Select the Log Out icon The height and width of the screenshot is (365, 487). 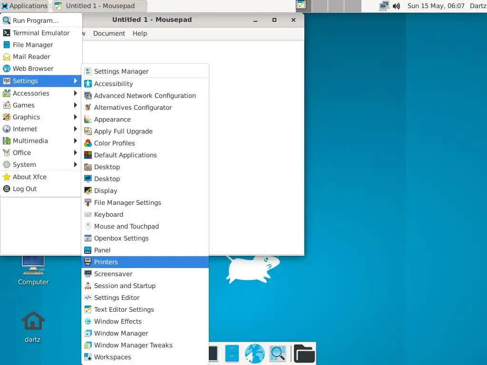pyautogui.click(x=7, y=189)
